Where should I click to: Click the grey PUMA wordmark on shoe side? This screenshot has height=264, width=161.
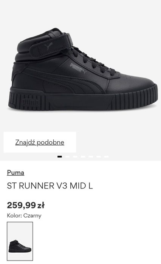point(78,69)
